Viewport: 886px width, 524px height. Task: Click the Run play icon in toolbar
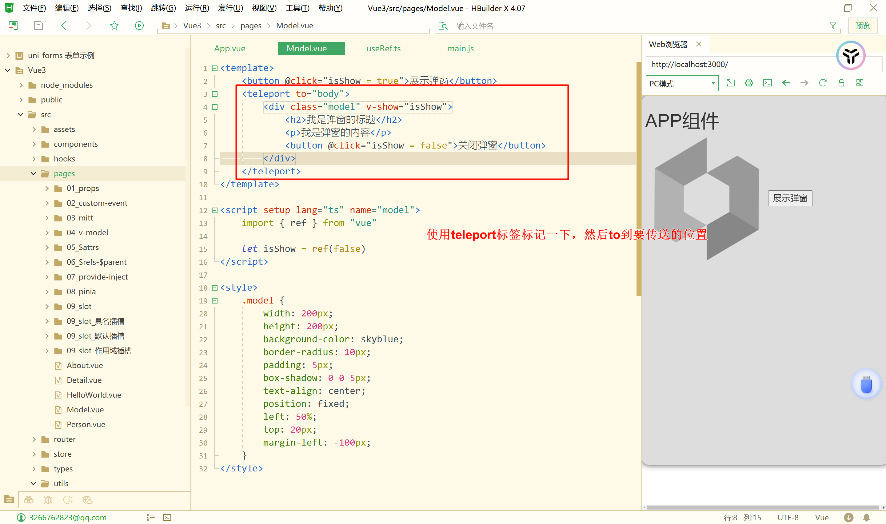point(139,26)
